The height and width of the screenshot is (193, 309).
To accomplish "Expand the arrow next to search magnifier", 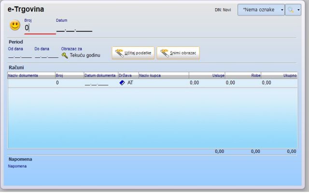I will [298, 10].
